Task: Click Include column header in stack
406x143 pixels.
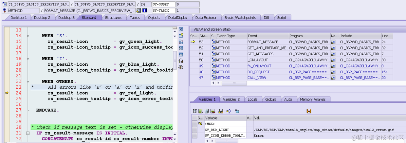Action: 360,36
